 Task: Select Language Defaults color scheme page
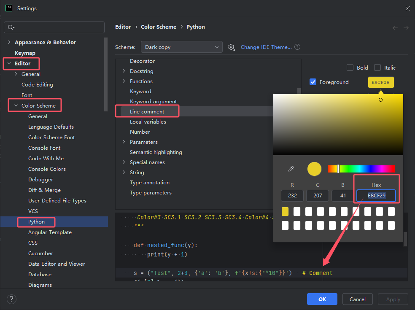(x=51, y=127)
